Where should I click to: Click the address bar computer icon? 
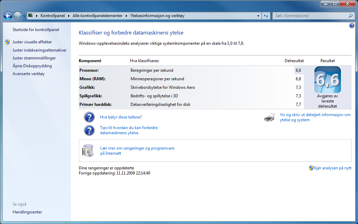30,16
